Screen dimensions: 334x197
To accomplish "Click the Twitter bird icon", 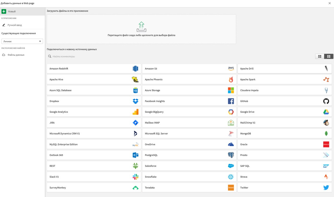I will point(326,188).
